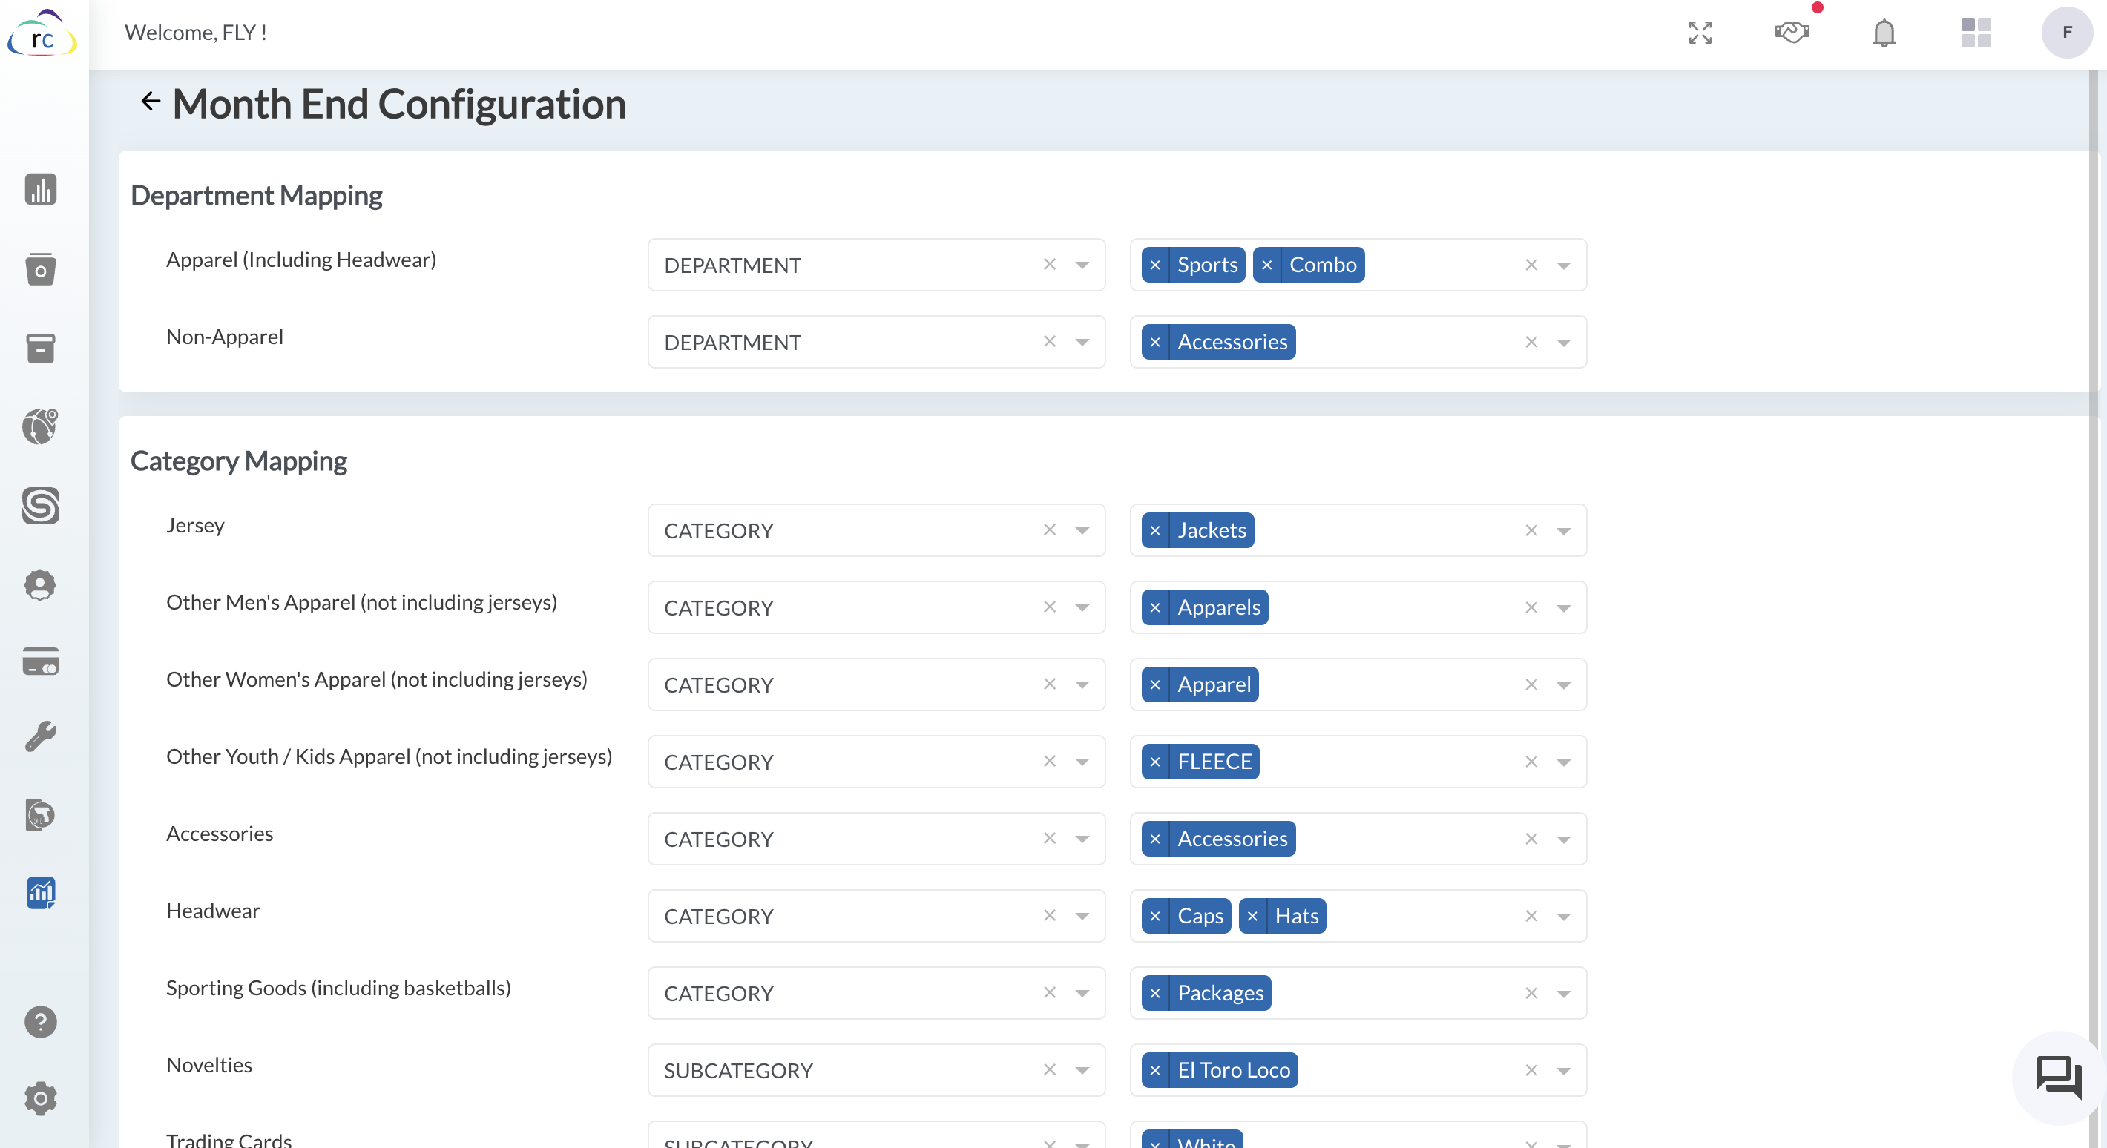Viewport: 2107px width, 1148px height.
Task: Expand CATEGORY dropdown for Accessories row
Action: pos(1082,839)
